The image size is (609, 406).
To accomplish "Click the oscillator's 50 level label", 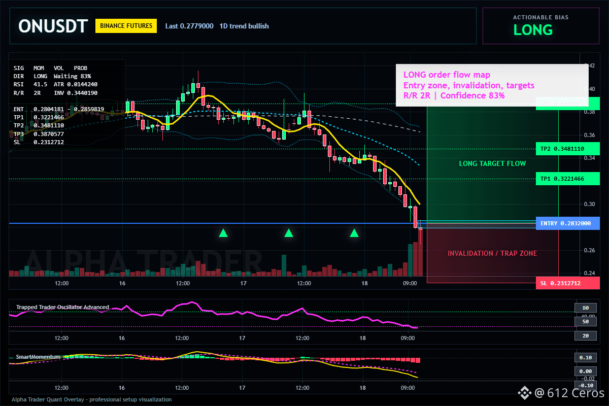I will (x=585, y=322).
